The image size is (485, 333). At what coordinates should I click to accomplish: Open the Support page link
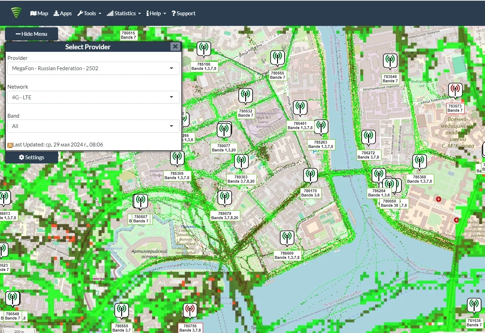click(x=184, y=13)
